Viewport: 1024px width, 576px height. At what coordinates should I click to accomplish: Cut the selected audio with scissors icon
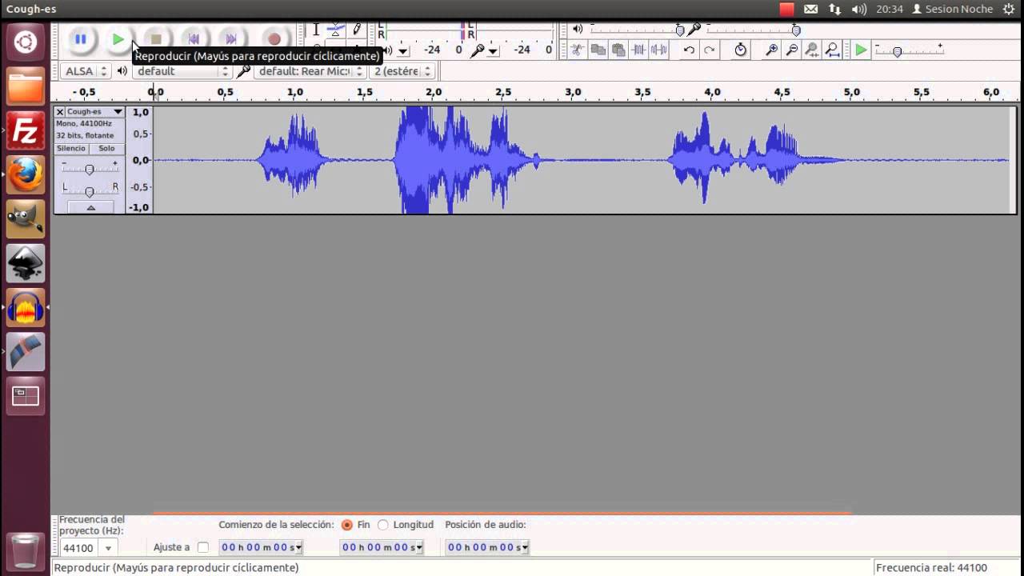[577, 50]
